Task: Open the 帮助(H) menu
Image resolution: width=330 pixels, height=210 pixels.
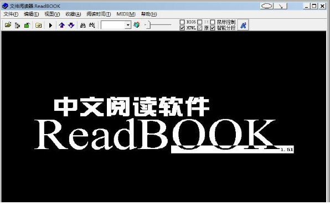Action: pos(149,14)
